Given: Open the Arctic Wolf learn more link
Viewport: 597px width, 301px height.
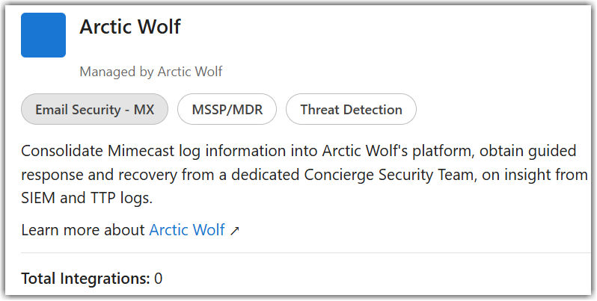Looking at the screenshot, I should pos(187,230).
